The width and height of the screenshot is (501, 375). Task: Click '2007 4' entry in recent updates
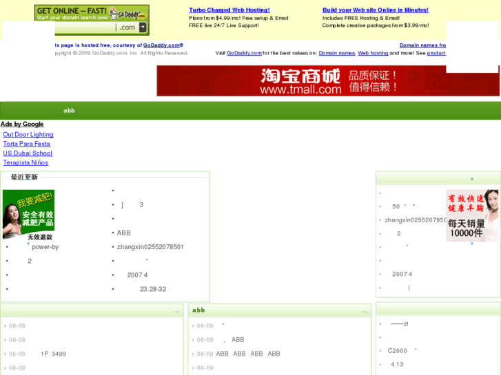tap(137, 275)
